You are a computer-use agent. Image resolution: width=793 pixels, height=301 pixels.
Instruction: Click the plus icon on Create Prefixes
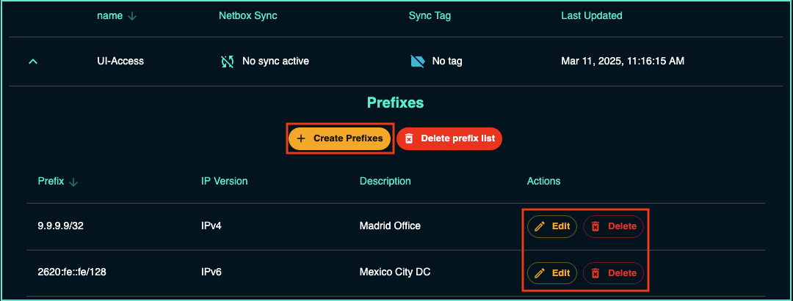coord(301,138)
